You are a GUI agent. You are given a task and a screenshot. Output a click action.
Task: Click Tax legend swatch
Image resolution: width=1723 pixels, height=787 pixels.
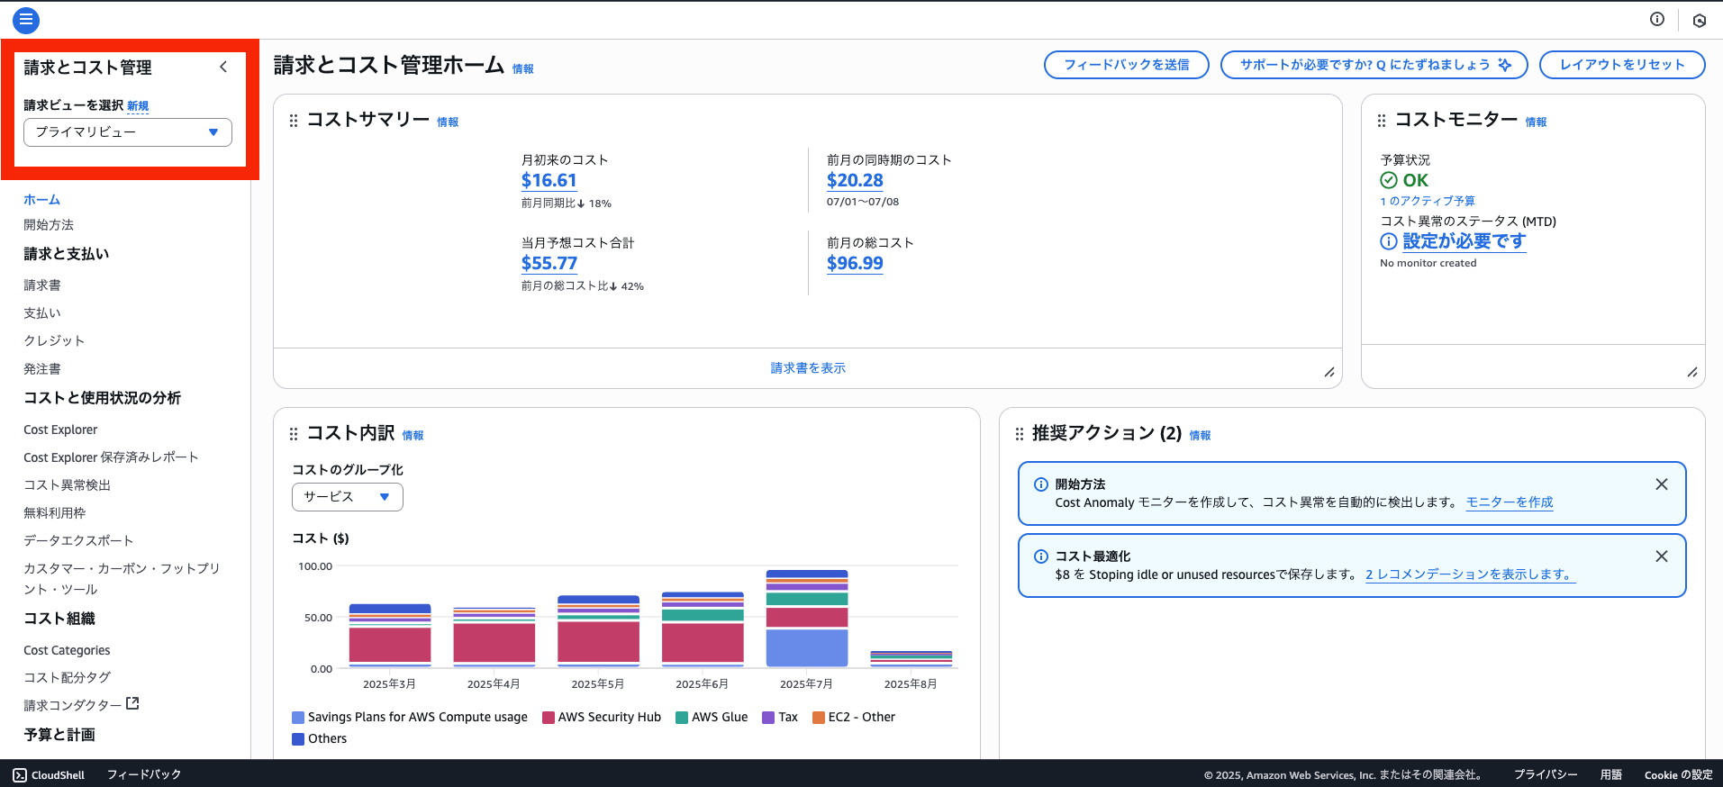point(768,718)
